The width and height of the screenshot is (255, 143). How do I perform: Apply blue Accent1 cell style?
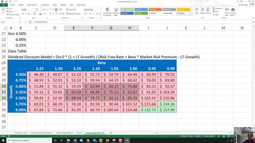141,10
